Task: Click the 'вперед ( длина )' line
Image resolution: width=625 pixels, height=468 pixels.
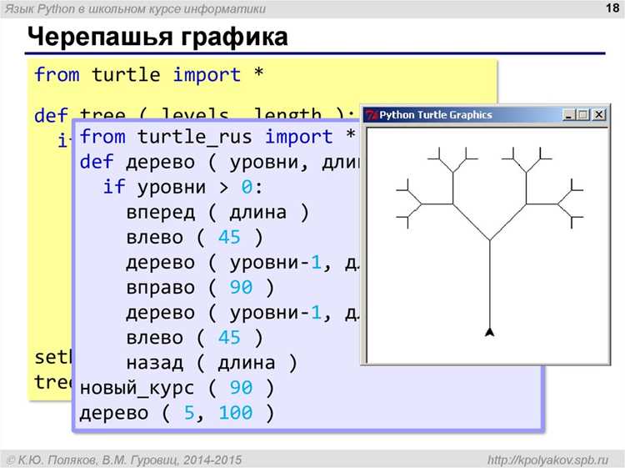Action: pyautogui.click(x=217, y=212)
